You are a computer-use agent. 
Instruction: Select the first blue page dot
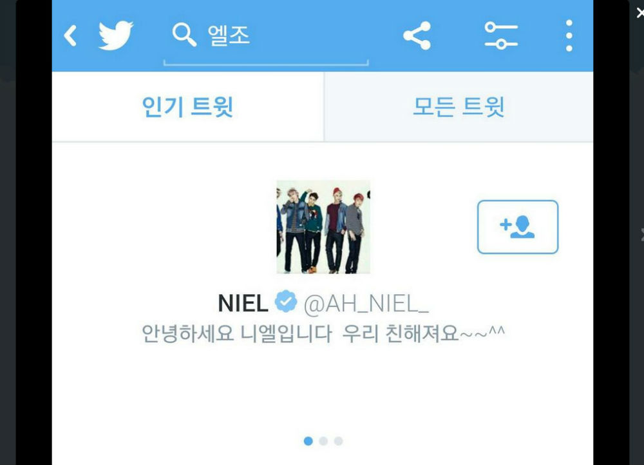308,441
